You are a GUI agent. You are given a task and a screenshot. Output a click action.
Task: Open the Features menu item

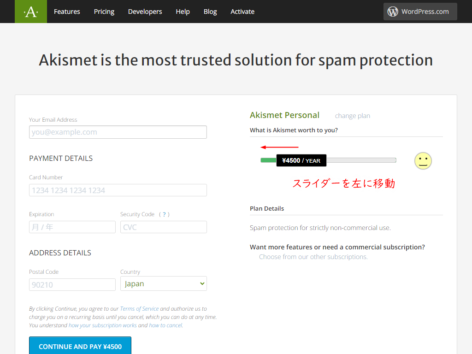[67, 12]
